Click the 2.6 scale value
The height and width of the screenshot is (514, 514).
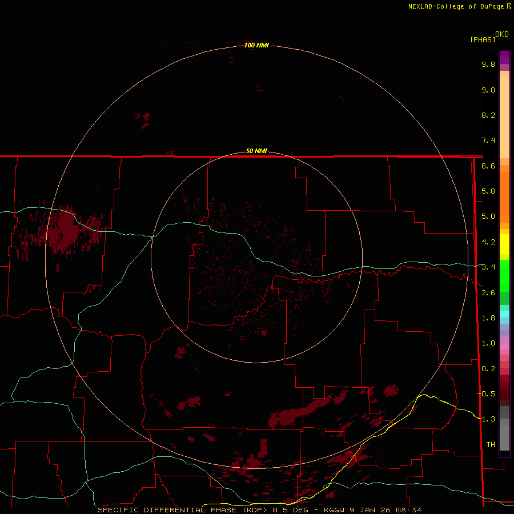[x=488, y=293]
